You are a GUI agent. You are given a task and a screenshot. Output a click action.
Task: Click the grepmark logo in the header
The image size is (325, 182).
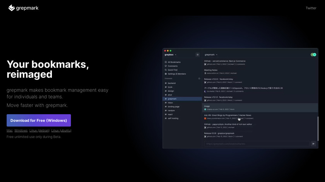click(x=24, y=8)
